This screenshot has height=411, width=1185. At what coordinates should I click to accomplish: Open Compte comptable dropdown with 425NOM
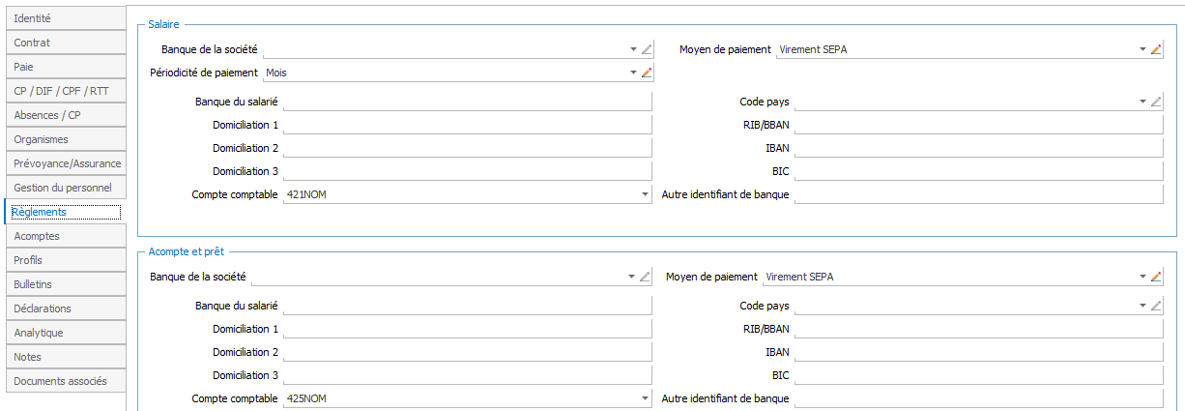[645, 398]
